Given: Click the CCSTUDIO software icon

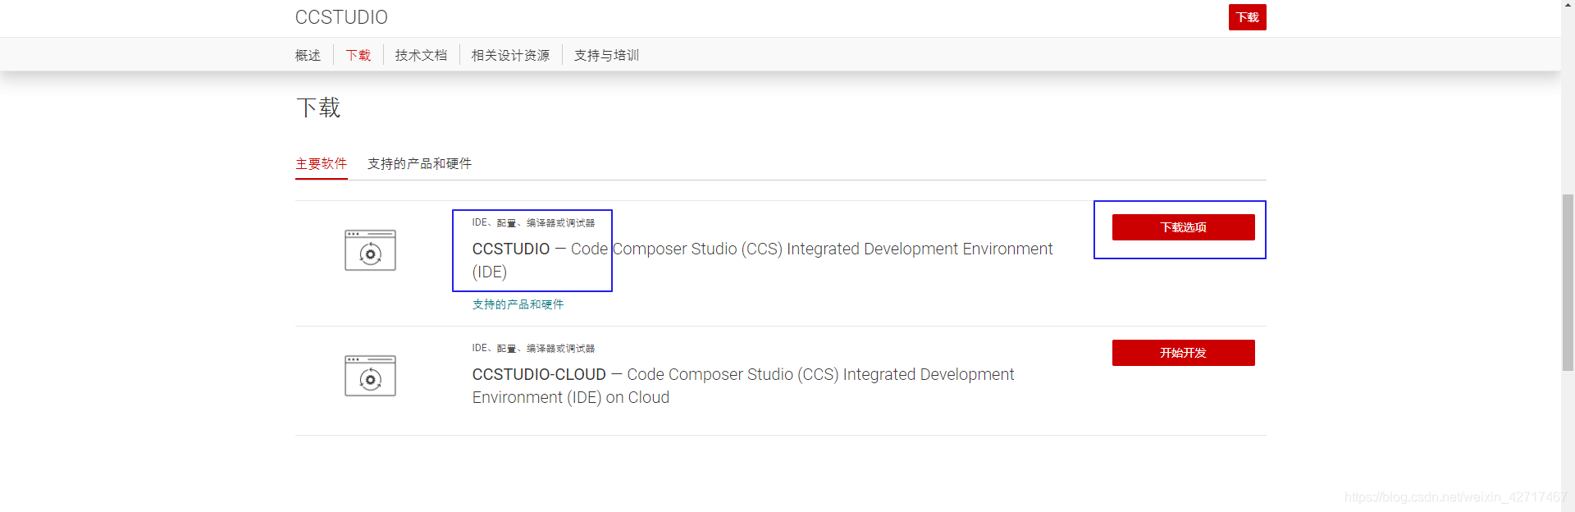Looking at the screenshot, I should (x=370, y=250).
